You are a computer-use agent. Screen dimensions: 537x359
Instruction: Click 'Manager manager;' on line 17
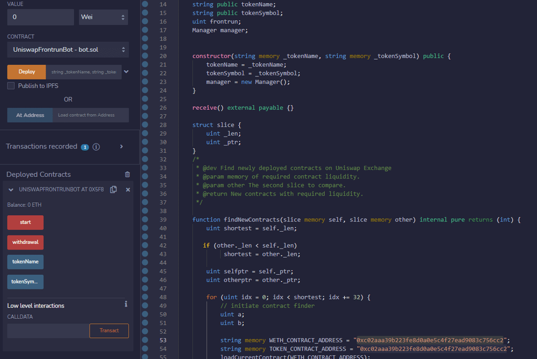220,30
